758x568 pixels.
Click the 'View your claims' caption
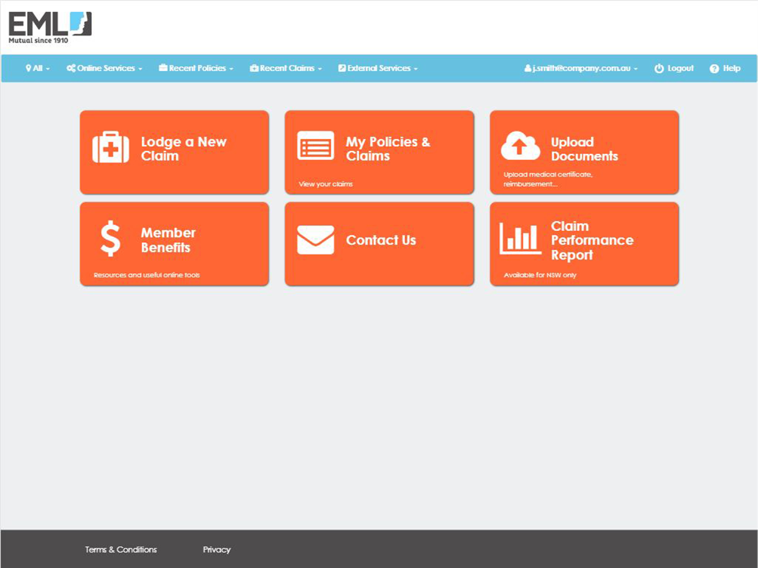[325, 184]
